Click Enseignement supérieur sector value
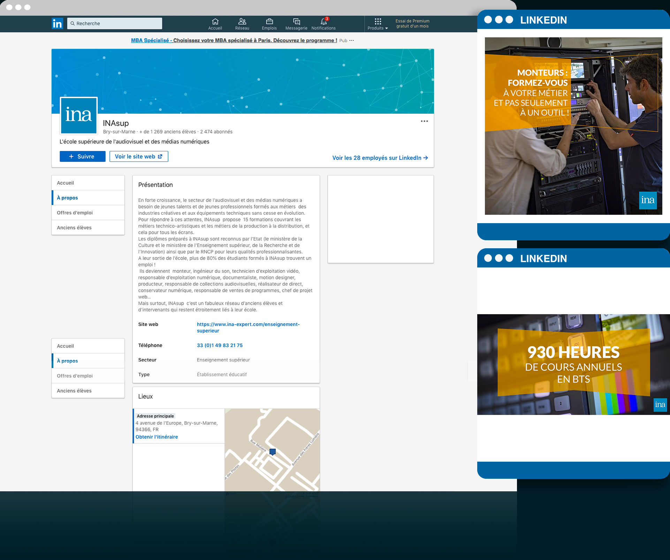Image resolution: width=670 pixels, height=560 pixels. click(x=223, y=360)
